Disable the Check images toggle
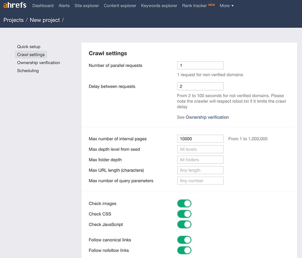The image size is (302, 258). pos(184,203)
